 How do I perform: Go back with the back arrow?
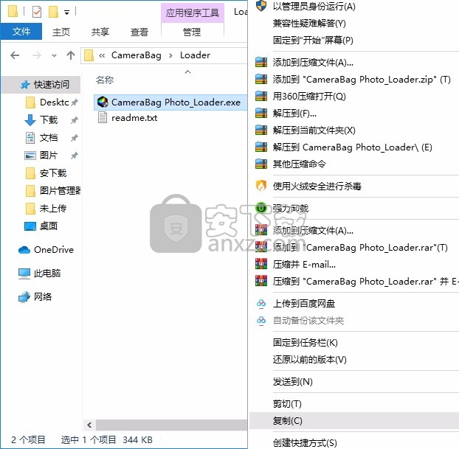(15, 55)
